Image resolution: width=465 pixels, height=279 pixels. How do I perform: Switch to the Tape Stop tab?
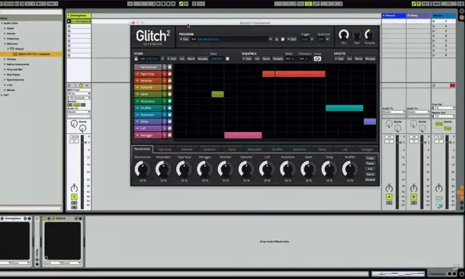click(165, 149)
